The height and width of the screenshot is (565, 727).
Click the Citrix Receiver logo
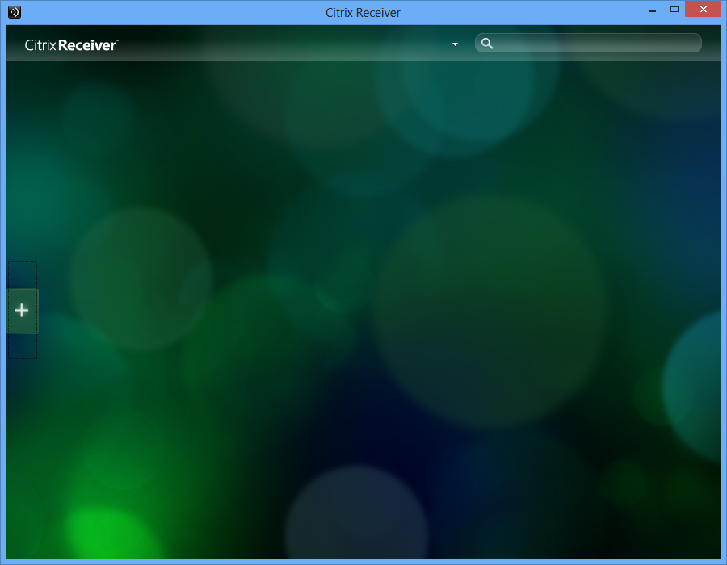pos(71,45)
